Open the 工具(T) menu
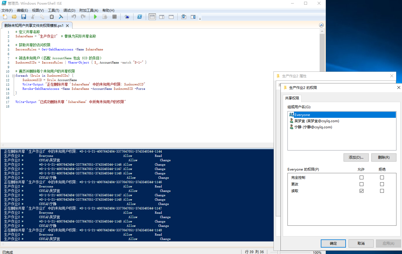 click(x=53, y=10)
